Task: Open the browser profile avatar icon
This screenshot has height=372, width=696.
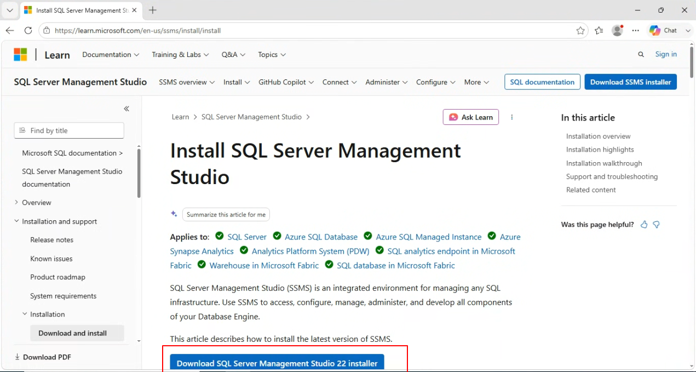Action: coord(617,31)
